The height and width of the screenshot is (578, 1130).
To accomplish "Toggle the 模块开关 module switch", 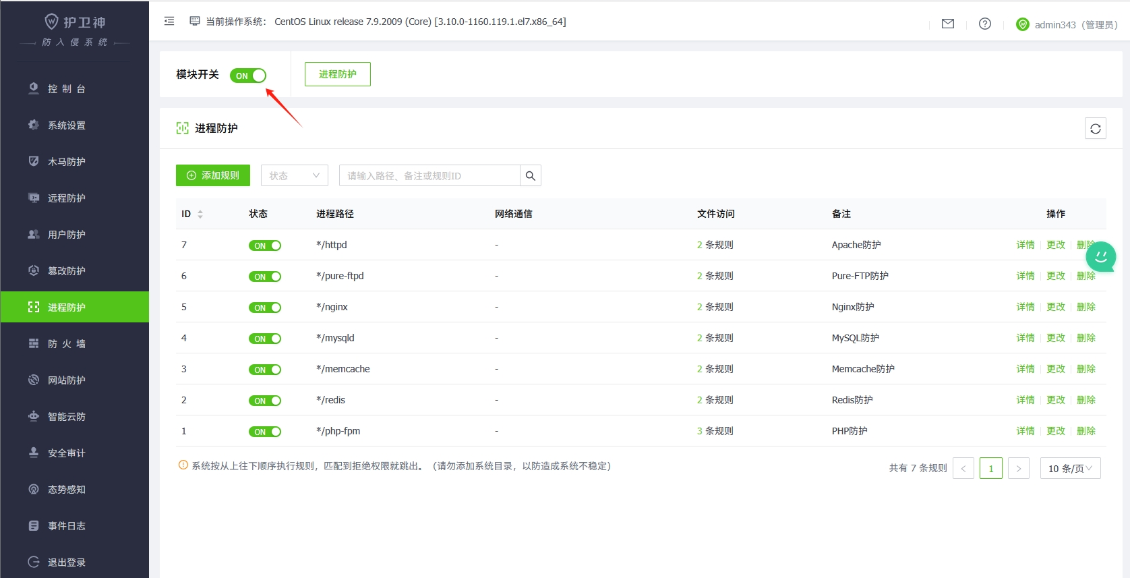I will click(248, 76).
